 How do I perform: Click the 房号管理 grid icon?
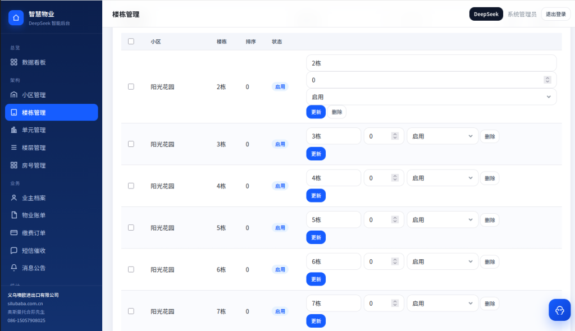(14, 165)
